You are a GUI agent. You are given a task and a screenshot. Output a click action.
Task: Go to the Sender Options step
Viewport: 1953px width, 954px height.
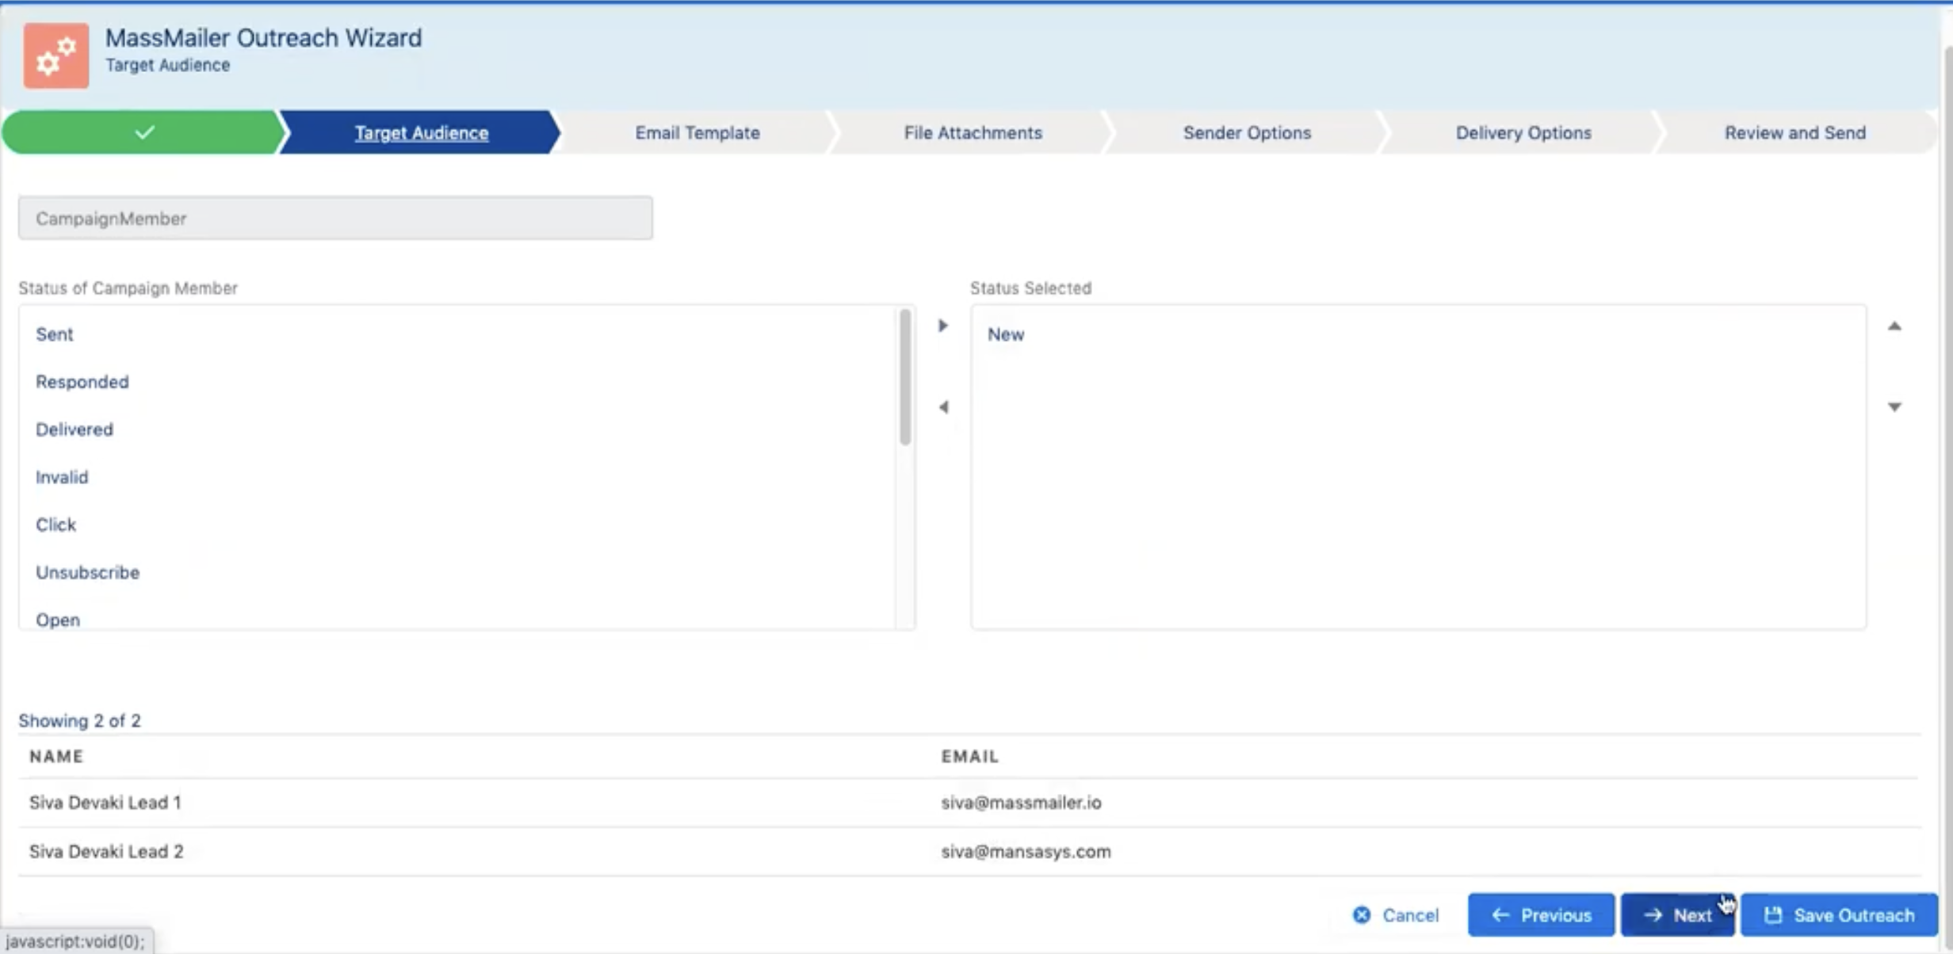(1247, 132)
